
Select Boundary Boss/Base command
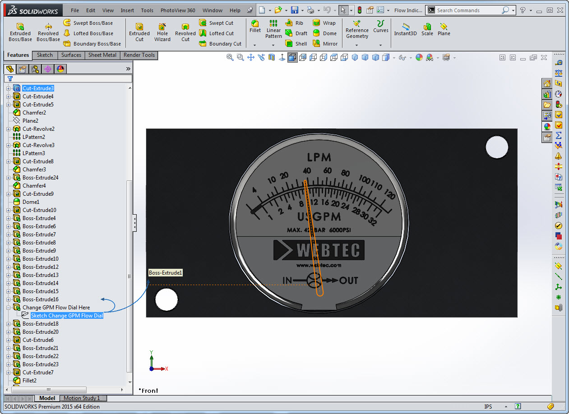tap(92, 44)
